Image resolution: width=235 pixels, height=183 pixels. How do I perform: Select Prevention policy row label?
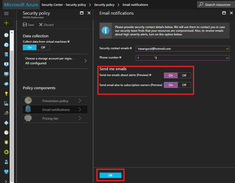55,101
